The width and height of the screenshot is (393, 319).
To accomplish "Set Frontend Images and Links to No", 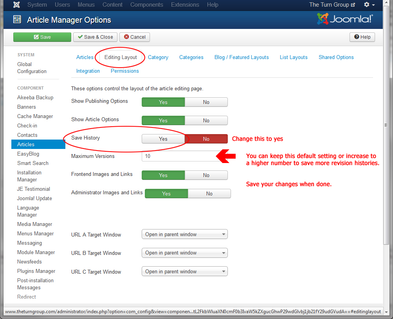I will (206, 175).
